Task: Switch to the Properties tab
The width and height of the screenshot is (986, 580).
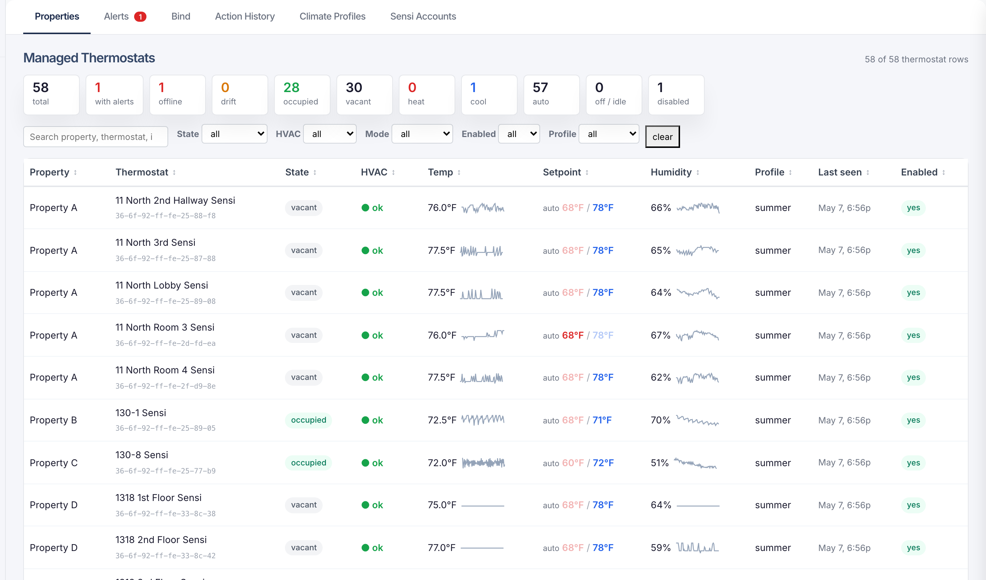Action: pos(57,16)
